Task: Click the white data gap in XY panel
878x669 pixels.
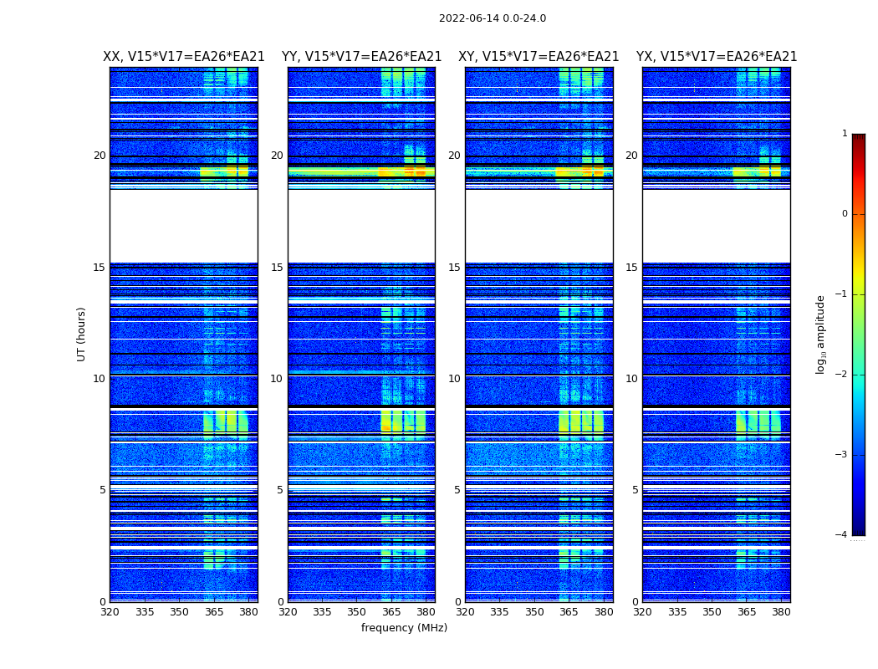Action: click(539, 226)
